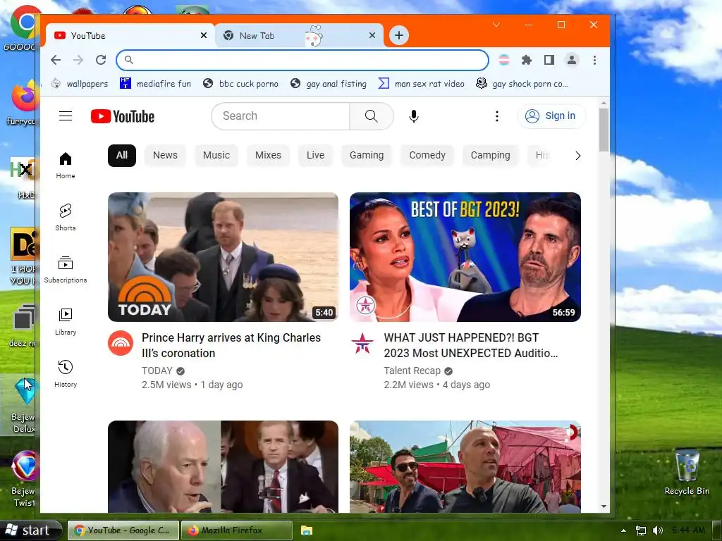Click the page vertical scrollbar thumb
Screen dimensions: 722x541
604,130
